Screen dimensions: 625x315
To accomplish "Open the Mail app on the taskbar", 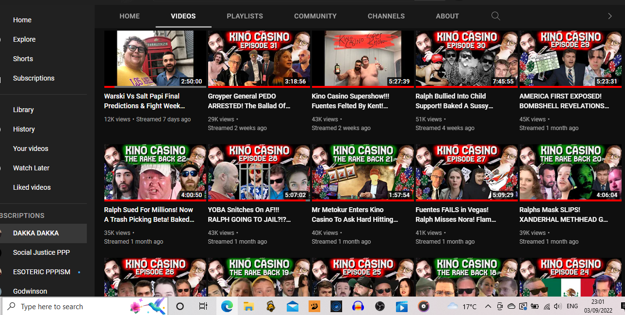I will point(292,306).
